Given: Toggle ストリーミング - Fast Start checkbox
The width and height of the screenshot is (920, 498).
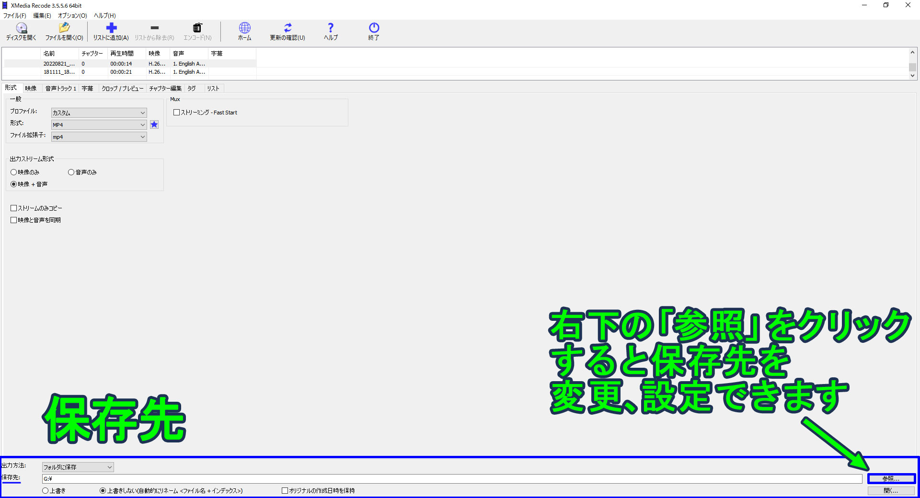Looking at the screenshot, I should click(x=205, y=113).
